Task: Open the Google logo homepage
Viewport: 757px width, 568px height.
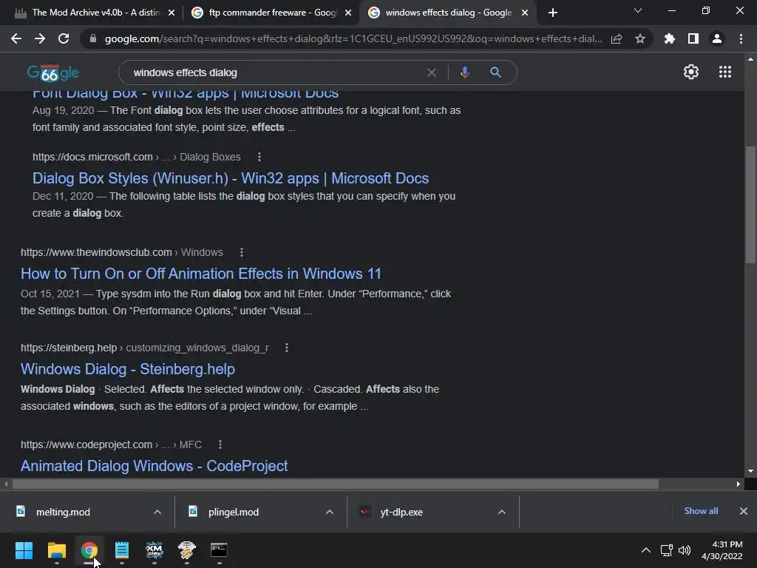Action: coord(52,73)
